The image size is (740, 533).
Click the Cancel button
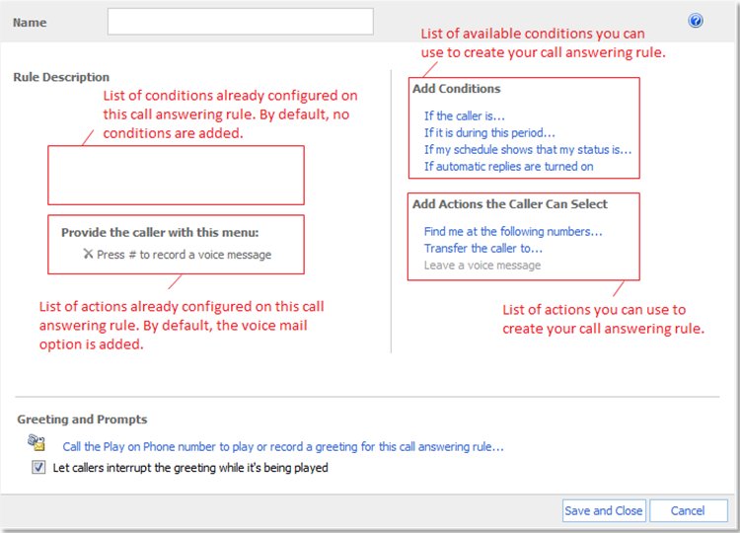[688, 511]
